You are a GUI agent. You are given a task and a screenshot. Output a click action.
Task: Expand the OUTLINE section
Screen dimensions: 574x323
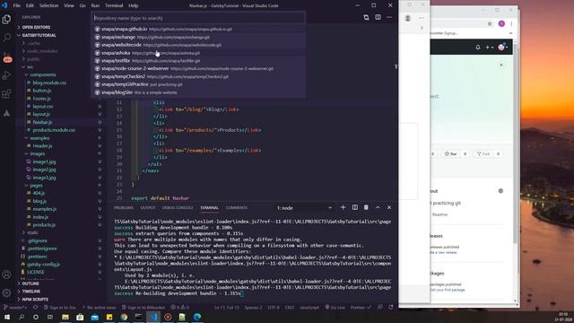[x=30, y=284]
